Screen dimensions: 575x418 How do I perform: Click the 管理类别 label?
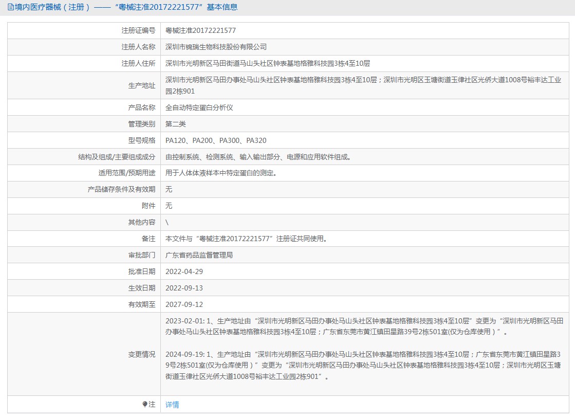142,124
